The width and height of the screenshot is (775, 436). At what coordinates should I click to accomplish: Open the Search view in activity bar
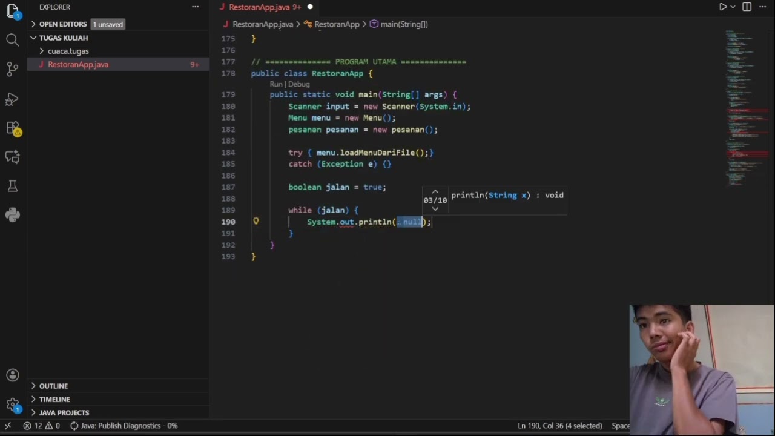pos(13,40)
